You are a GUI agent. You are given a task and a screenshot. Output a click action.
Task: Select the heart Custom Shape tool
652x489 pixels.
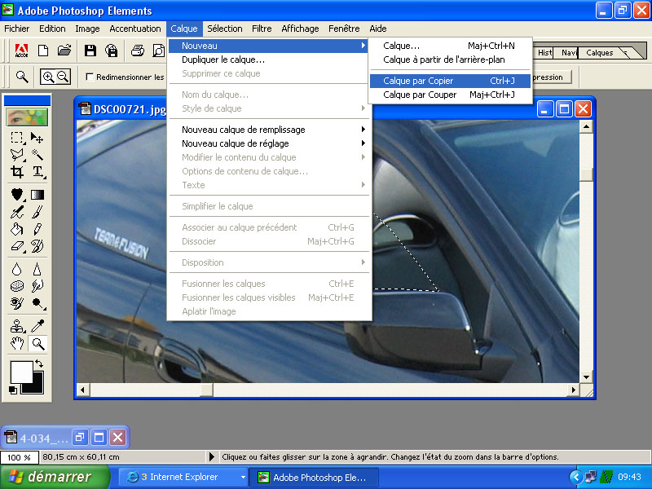[17, 194]
